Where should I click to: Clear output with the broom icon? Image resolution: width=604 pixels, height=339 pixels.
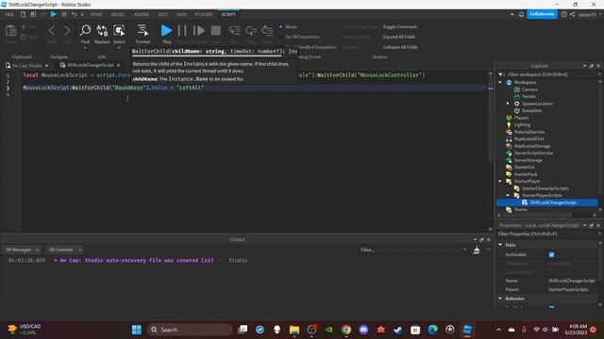point(477,250)
